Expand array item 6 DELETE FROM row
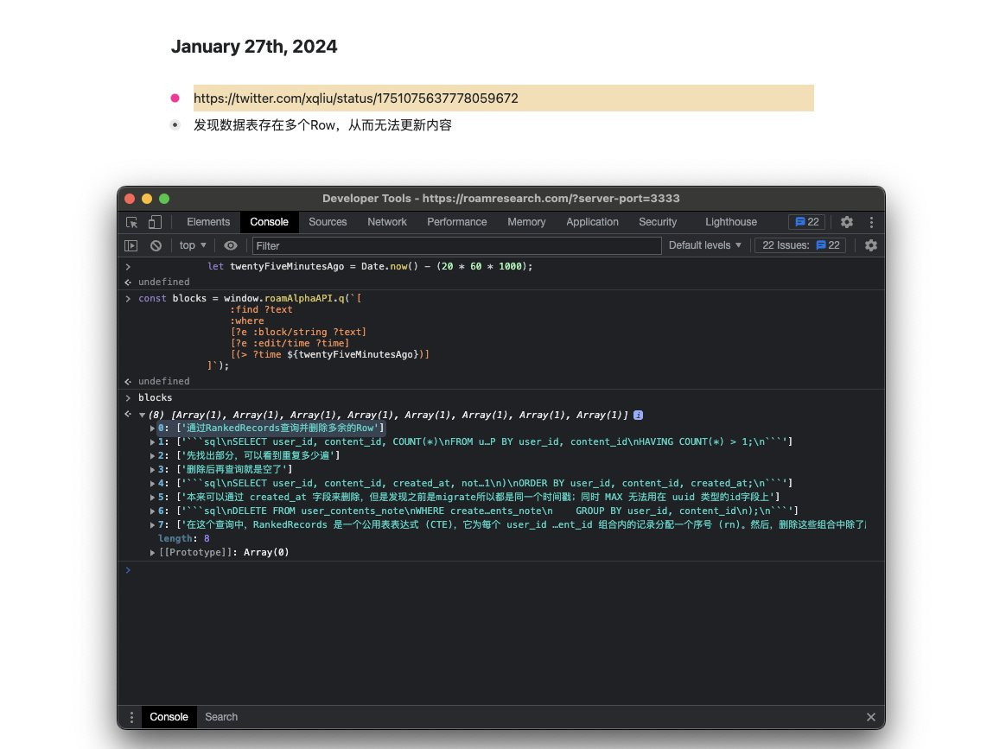 pyautogui.click(x=153, y=511)
